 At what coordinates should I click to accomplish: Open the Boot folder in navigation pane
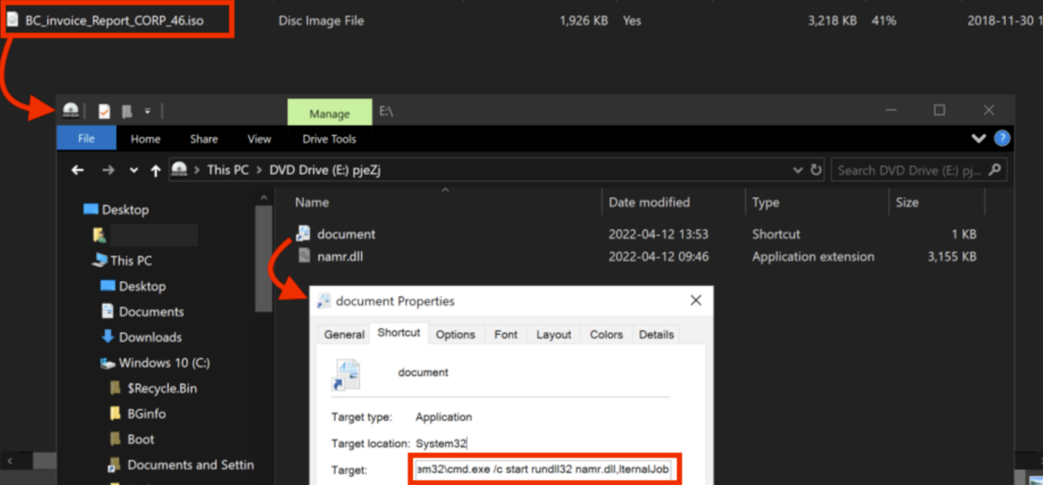[132, 439]
